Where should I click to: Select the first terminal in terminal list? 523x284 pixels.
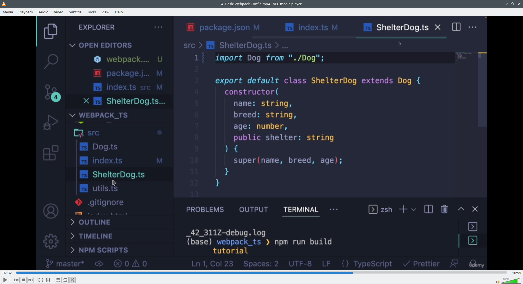tap(473, 226)
